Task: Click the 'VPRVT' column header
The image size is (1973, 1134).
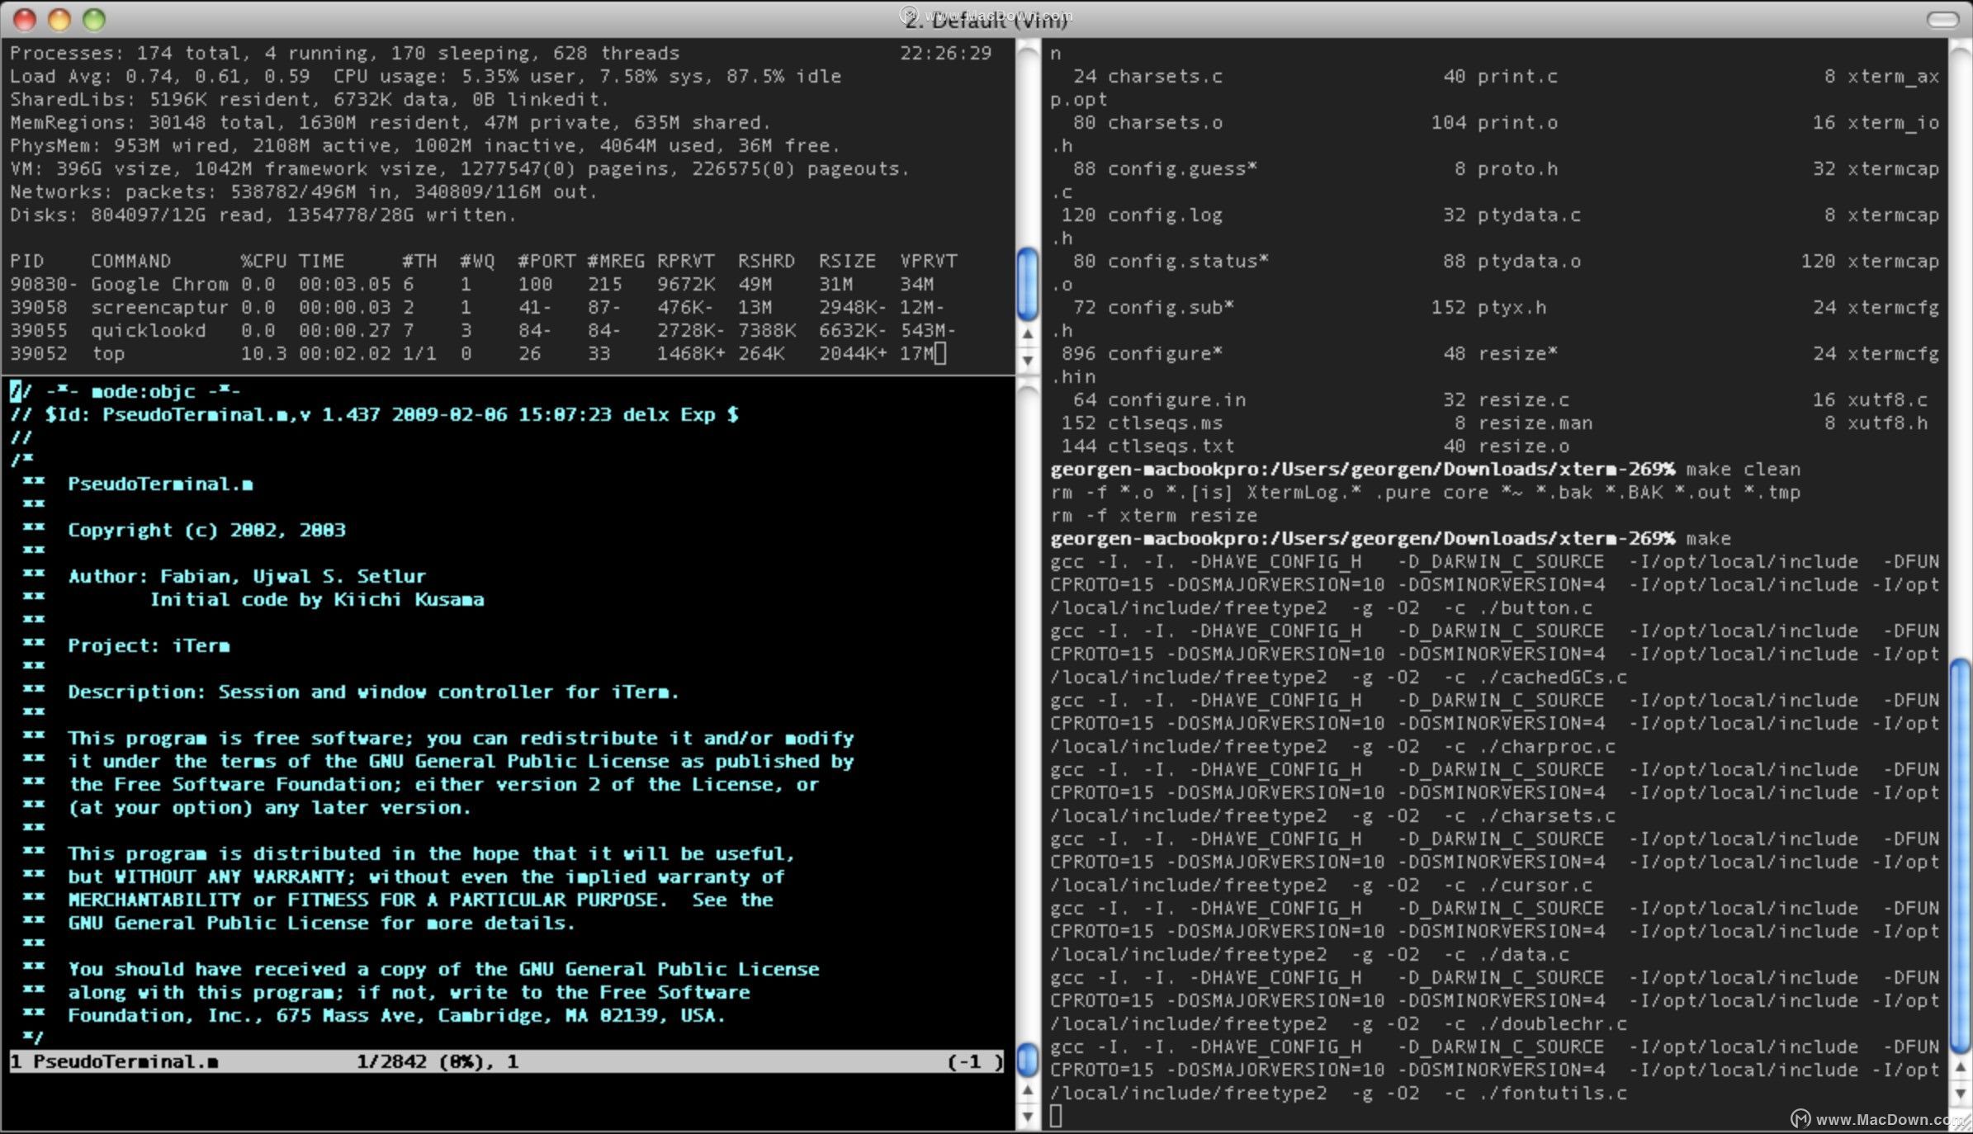Action: [929, 261]
